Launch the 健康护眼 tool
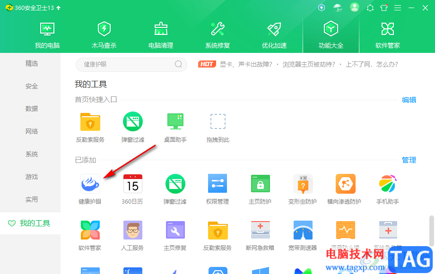This screenshot has width=435, height=274. tap(90, 189)
